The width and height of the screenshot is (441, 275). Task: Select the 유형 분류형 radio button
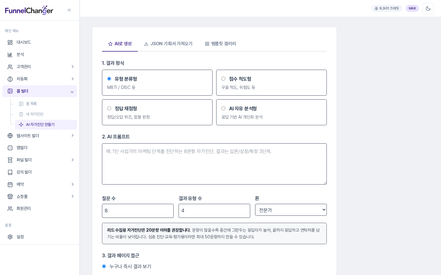click(x=109, y=79)
